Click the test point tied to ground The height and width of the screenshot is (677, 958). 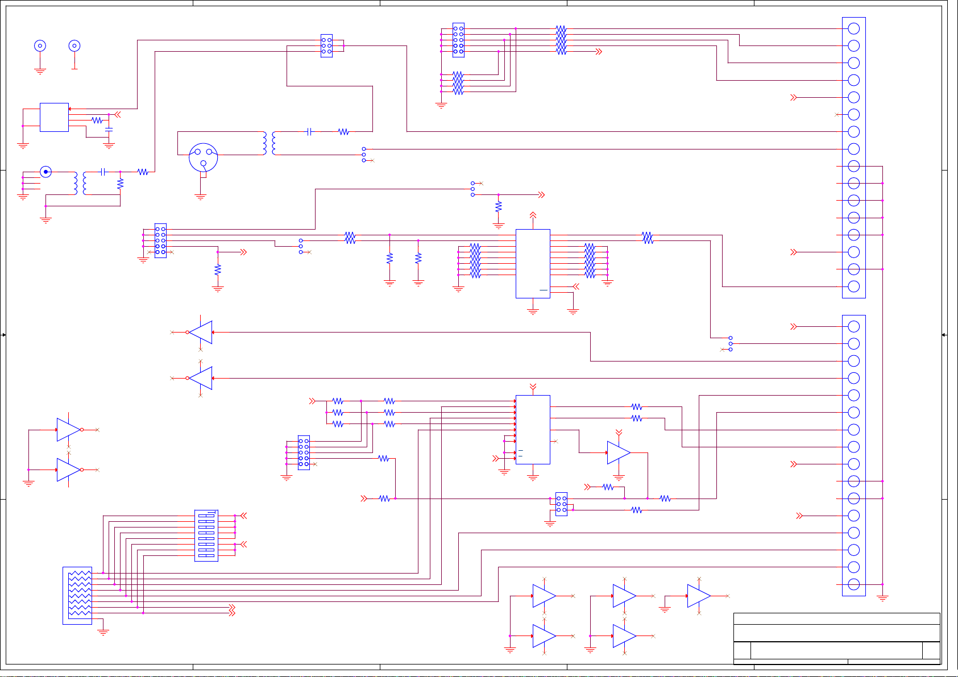point(40,45)
